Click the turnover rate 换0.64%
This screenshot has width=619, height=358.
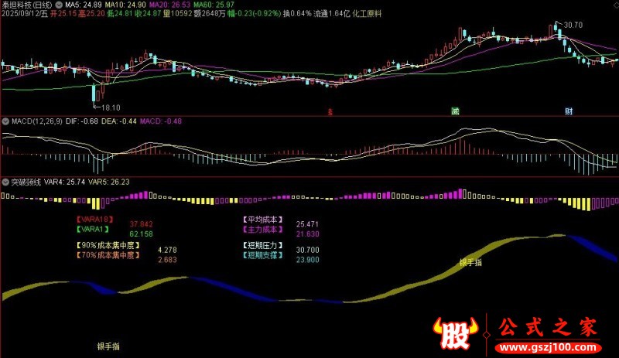click(x=297, y=13)
